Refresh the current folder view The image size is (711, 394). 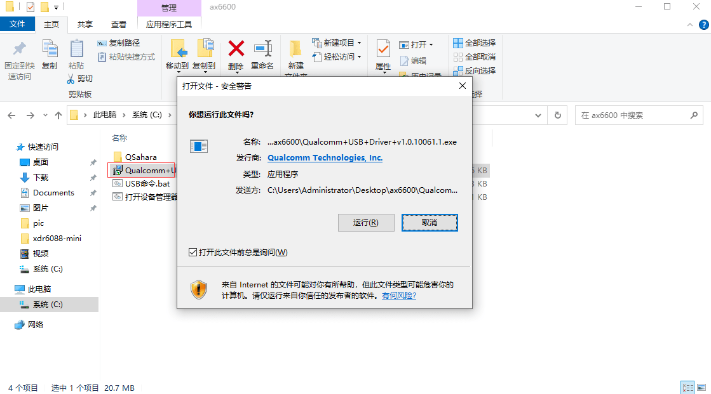click(x=558, y=115)
